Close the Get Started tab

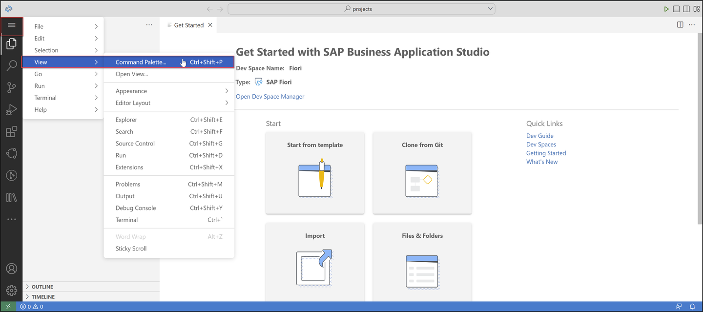pyautogui.click(x=210, y=25)
